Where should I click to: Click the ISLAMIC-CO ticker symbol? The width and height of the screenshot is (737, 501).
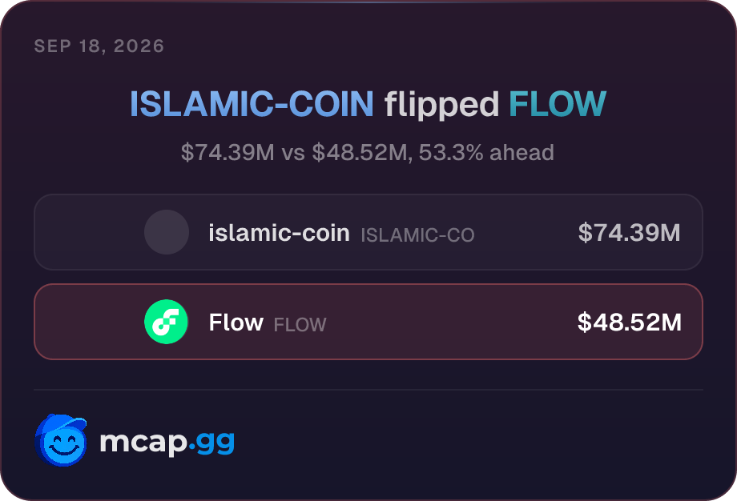(x=417, y=235)
